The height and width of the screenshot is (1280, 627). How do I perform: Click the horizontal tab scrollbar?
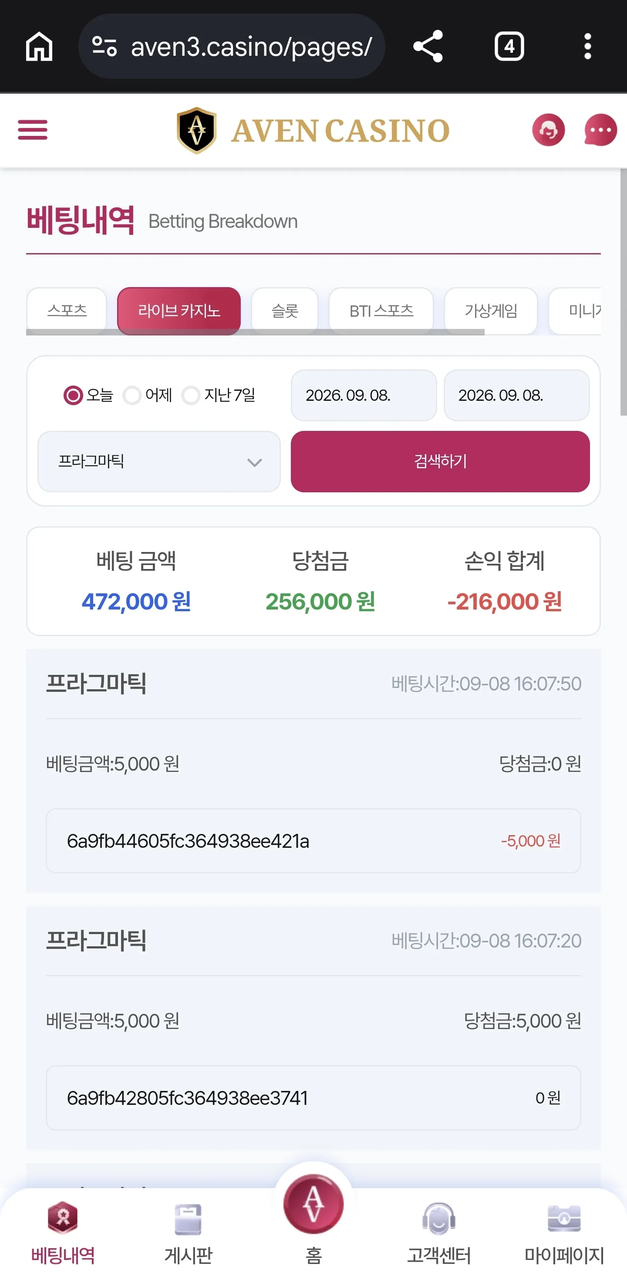[x=255, y=332]
